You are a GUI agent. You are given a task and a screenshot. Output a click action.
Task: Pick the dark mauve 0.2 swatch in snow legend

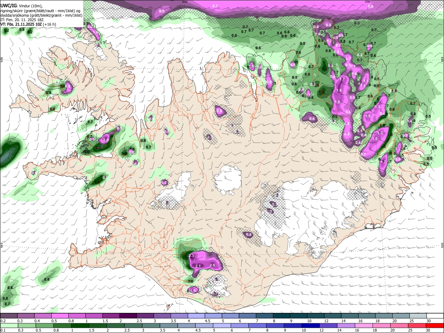pyautogui.click(x=9, y=316)
